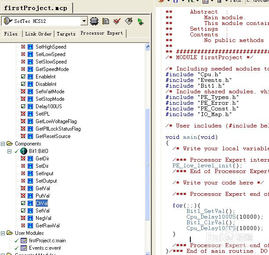This screenshot has width=269, height=255.
Task: Click the M icon beside GetResetSource
Action: pyautogui.click(x=30, y=136)
